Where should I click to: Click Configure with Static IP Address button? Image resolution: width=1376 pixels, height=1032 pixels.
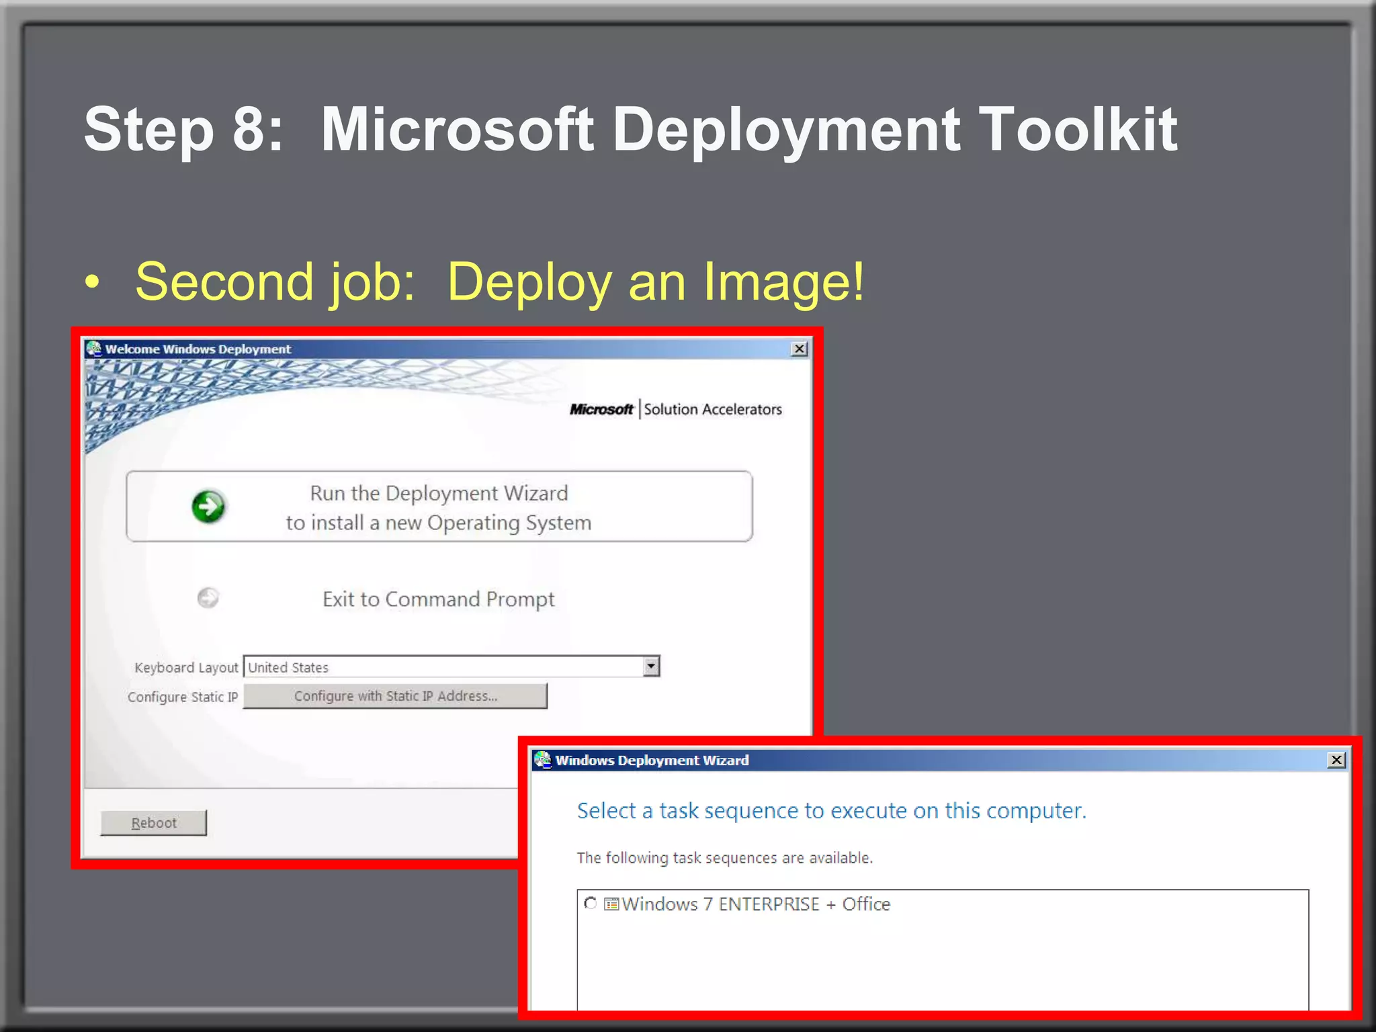coord(395,696)
